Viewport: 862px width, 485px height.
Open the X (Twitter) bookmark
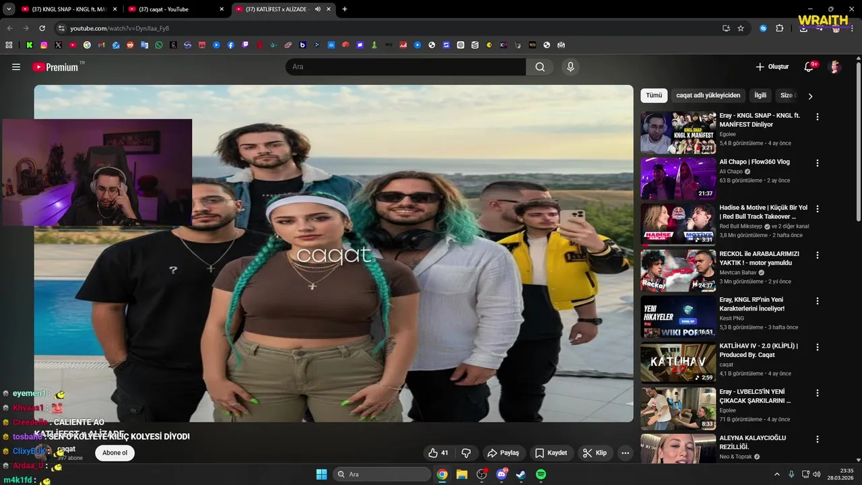click(59, 45)
